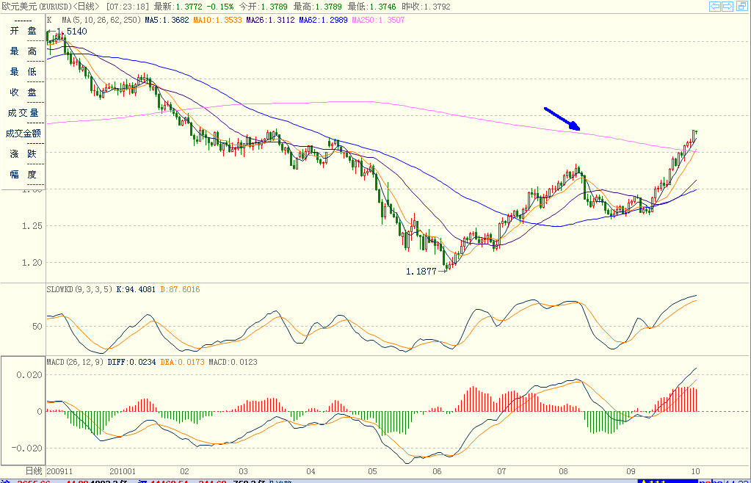Image resolution: width=751 pixels, height=483 pixels.
Task: Click month 05 on the date axis
Action: click(372, 471)
